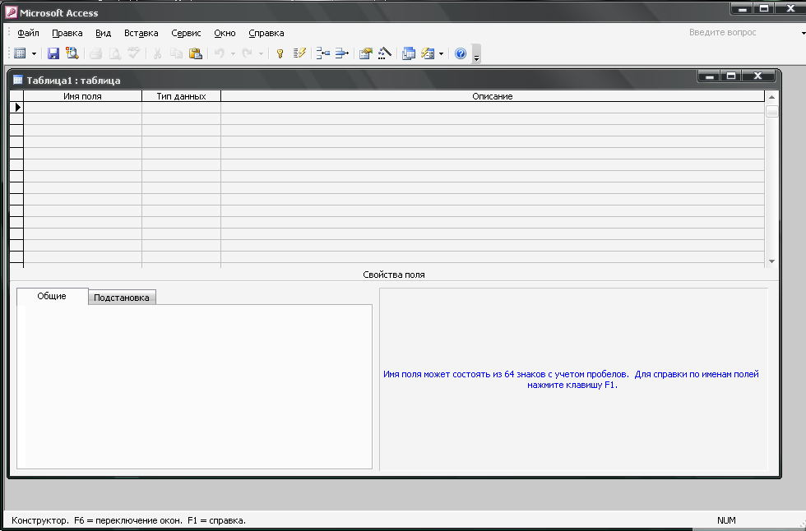The image size is (806, 531).
Task: Minimize the Таблица1 table window
Action: point(710,76)
